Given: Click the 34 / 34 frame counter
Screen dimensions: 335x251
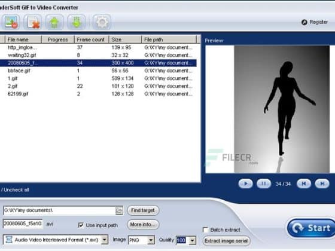Looking at the screenshot, I should tap(283, 184).
